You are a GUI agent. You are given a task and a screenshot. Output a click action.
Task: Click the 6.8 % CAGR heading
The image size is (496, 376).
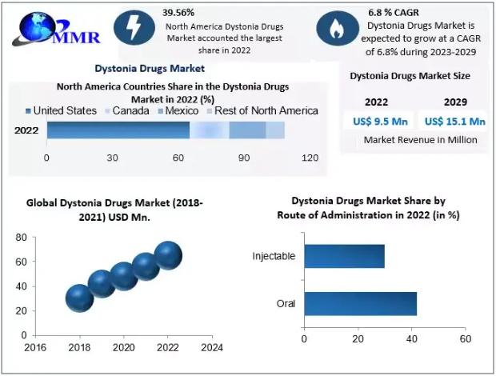(394, 13)
